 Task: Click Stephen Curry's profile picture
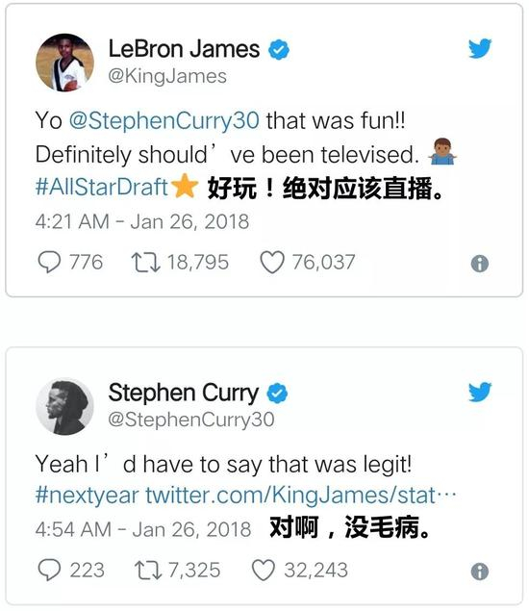[x=65, y=406]
